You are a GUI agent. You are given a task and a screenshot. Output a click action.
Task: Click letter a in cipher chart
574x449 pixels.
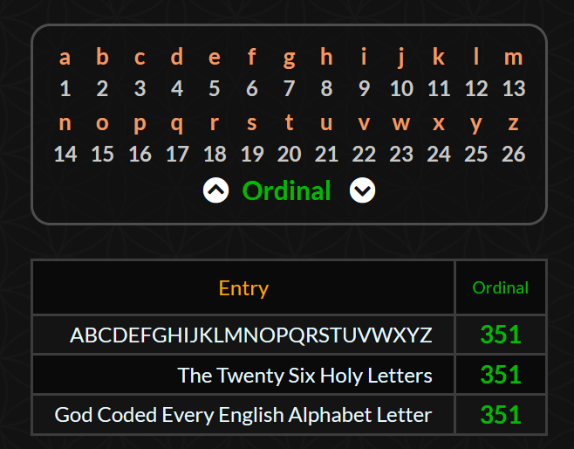(65, 59)
